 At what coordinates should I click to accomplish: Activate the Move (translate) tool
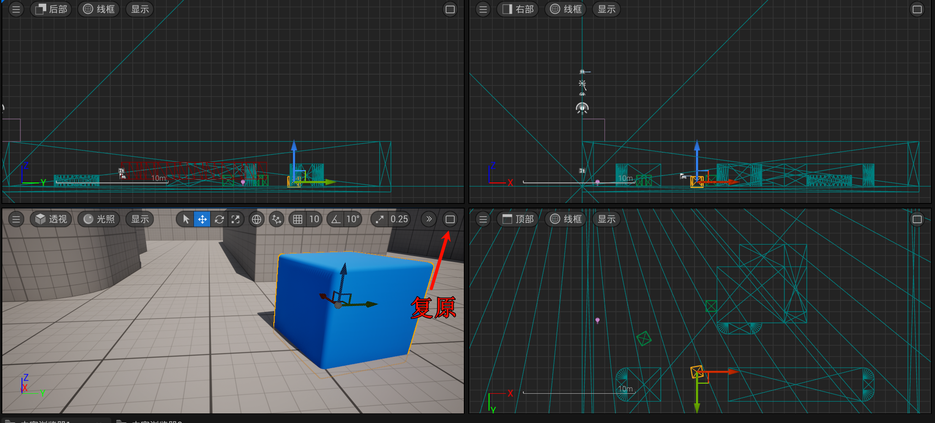(x=202, y=220)
